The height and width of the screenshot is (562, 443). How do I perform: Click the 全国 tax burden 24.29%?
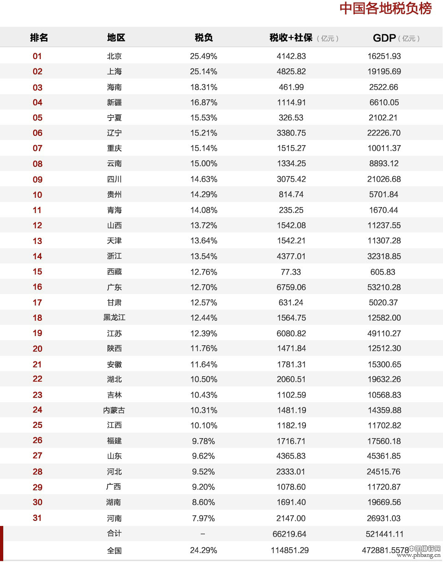[204, 550]
